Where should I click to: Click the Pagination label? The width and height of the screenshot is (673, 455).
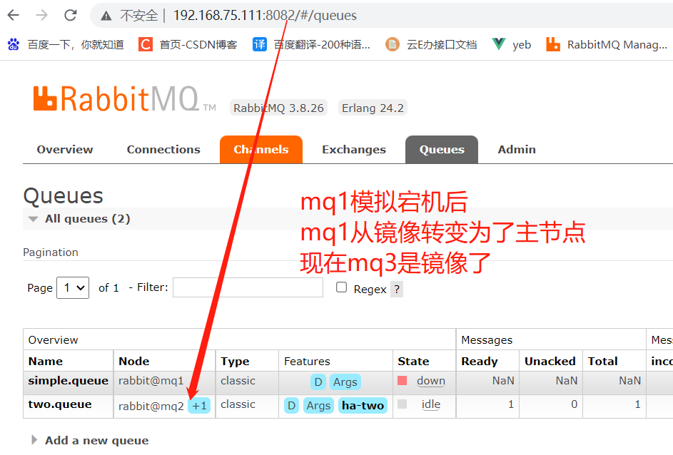pos(51,252)
